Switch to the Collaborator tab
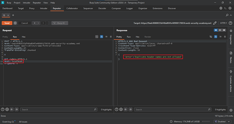This screenshot has width=234, height=124. coord(72,8)
